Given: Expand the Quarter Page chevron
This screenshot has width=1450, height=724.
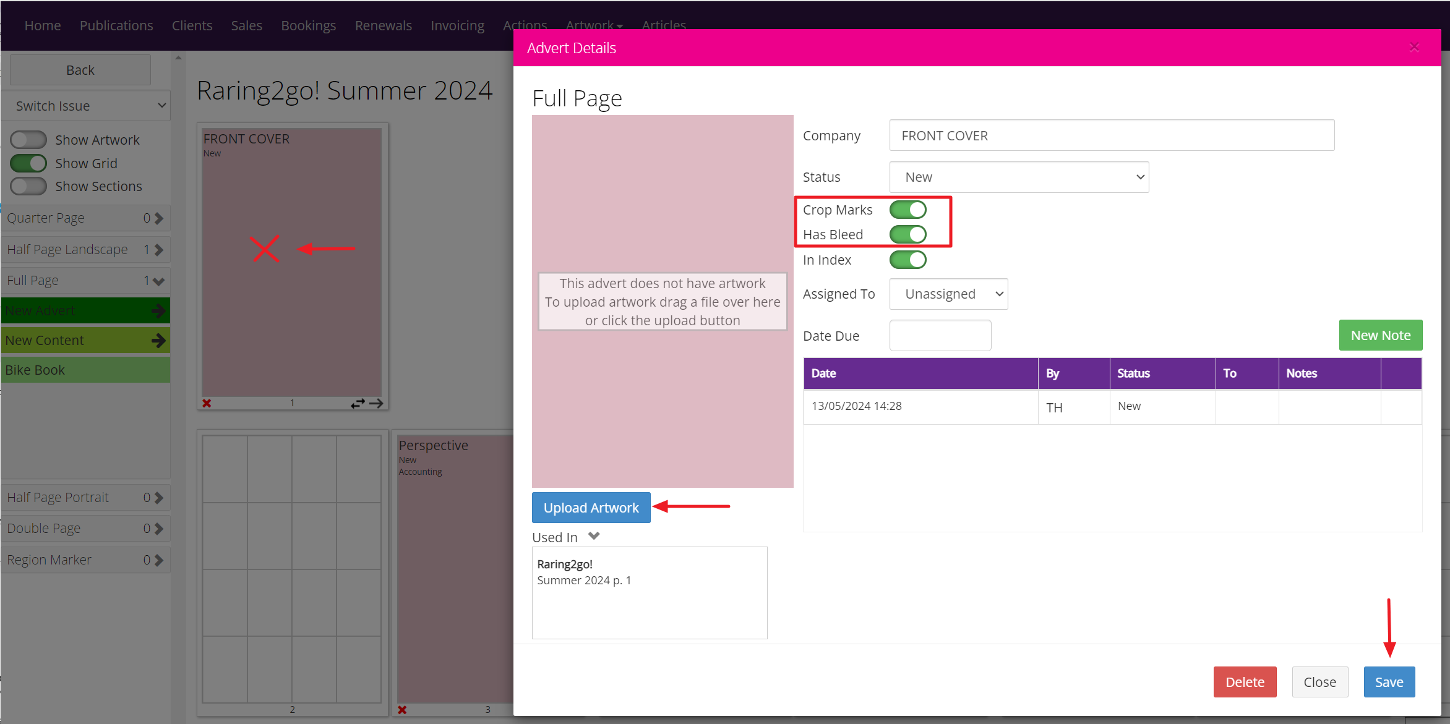Looking at the screenshot, I should (159, 218).
